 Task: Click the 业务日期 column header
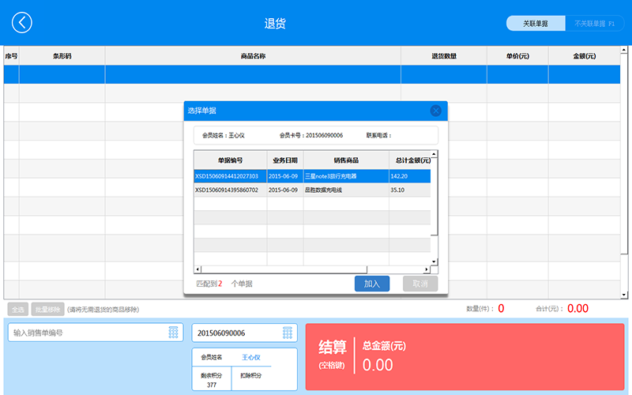click(284, 160)
